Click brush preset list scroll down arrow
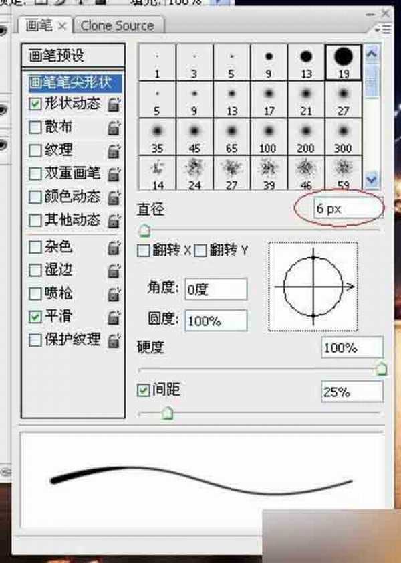This screenshot has height=563, width=401. [372, 179]
